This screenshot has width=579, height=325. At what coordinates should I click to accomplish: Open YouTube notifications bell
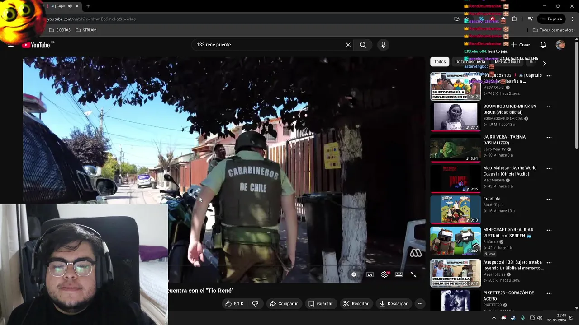tap(543, 45)
